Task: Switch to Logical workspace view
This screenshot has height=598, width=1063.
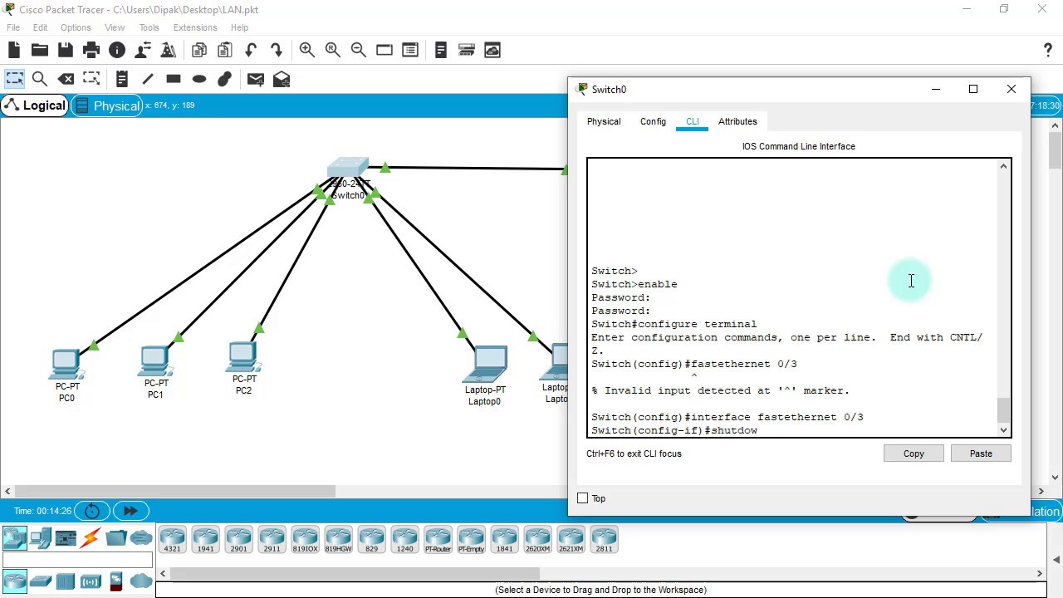Action: coord(35,105)
